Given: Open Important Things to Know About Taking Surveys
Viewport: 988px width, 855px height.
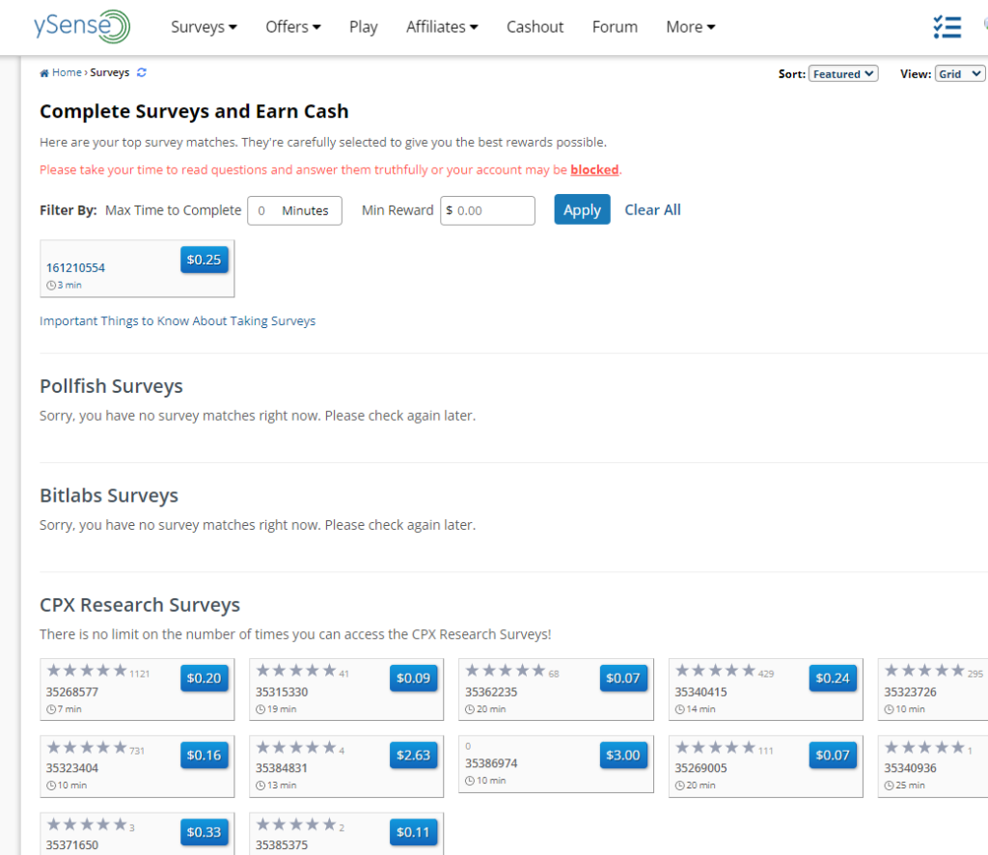Looking at the screenshot, I should (178, 320).
